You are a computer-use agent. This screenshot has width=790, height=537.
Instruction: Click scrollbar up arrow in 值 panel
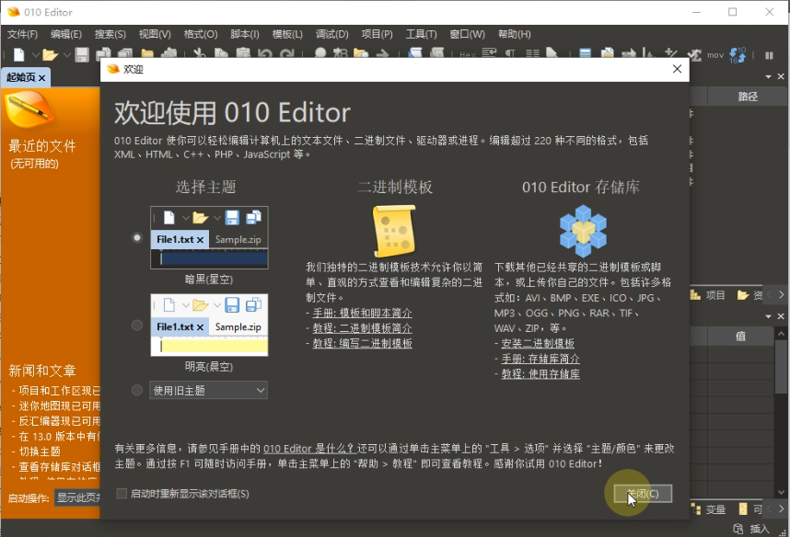coord(781,333)
